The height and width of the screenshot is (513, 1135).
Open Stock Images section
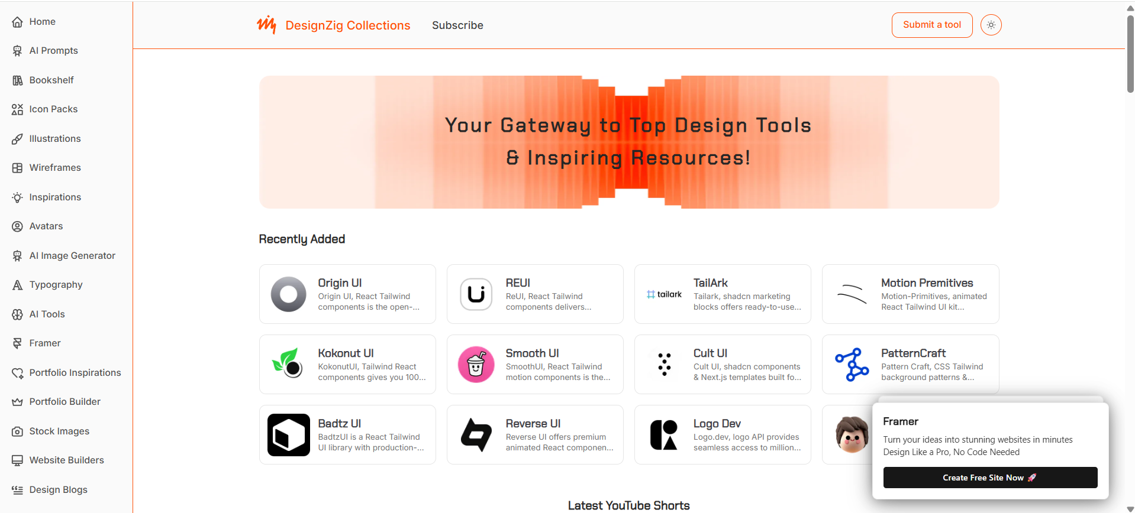point(59,431)
